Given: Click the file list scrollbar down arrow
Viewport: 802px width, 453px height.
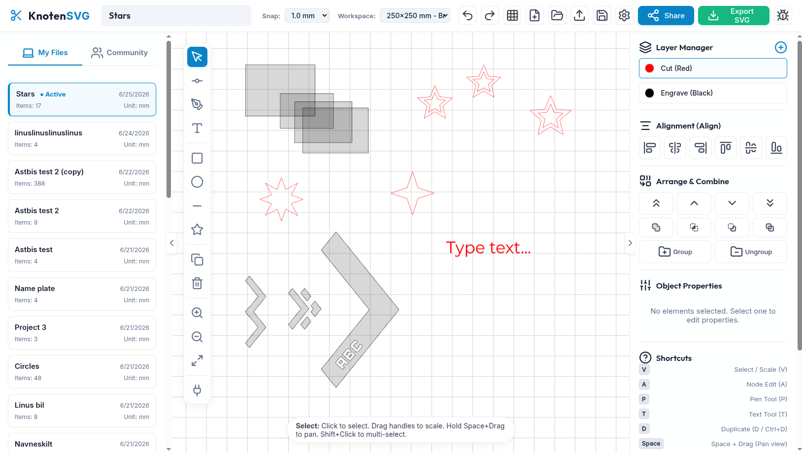Looking at the screenshot, I should pos(168,449).
